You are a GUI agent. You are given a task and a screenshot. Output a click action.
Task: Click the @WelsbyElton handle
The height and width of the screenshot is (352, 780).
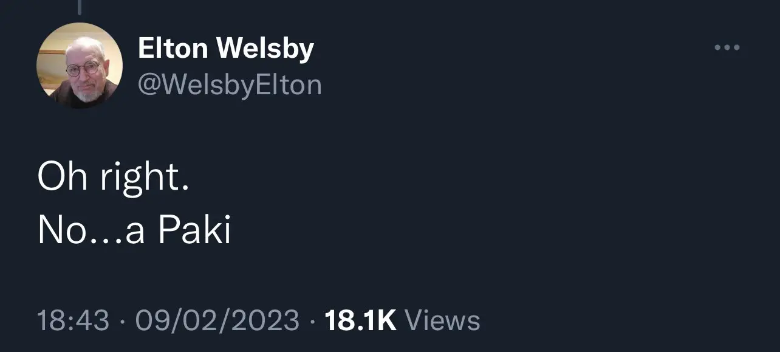tap(230, 85)
